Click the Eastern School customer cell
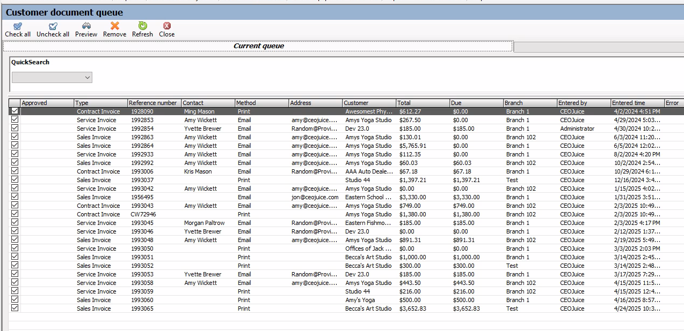The height and width of the screenshot is (331, 684). [369, 197]
